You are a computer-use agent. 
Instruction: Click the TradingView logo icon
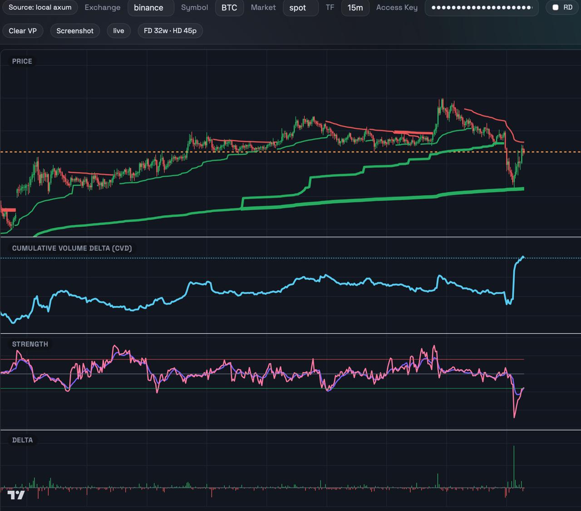(16, 495)
